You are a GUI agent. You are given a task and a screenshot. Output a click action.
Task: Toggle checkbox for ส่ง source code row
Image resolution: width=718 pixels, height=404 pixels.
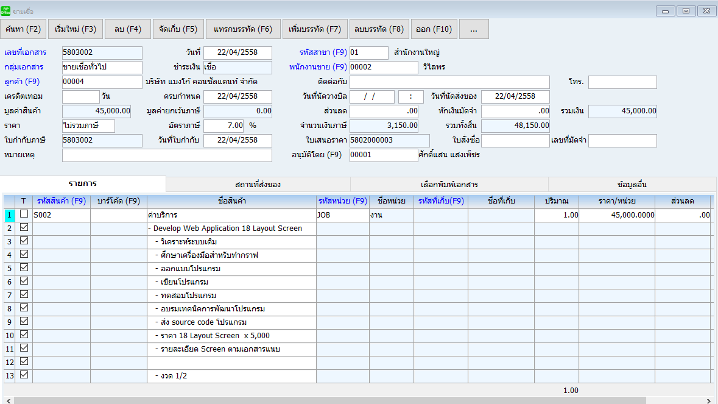pos(24,321)
